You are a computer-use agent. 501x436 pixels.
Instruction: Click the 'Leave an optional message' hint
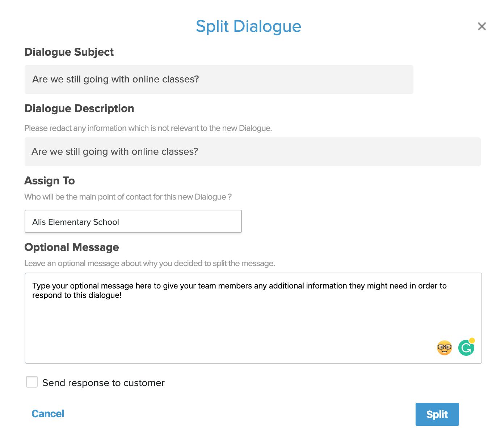click(150, 264)
